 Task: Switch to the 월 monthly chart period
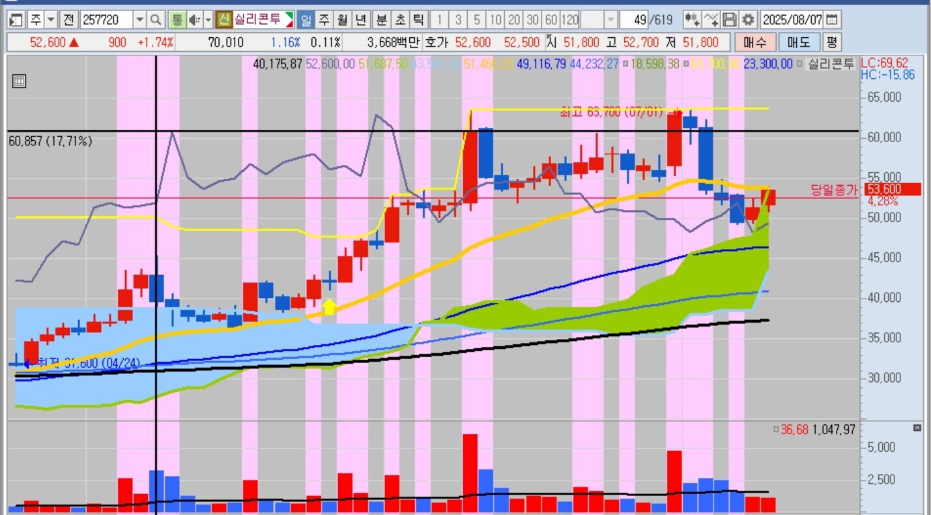pos(342,20)
